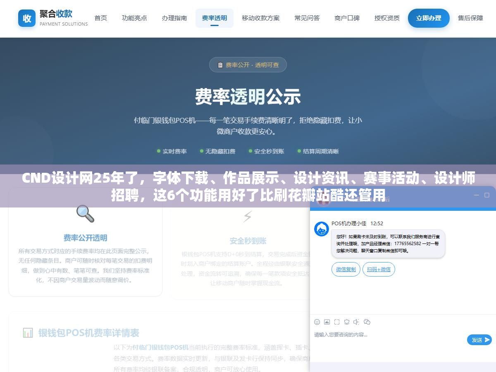The image size is (496, 372).
Task: Click the 费率透明公示 heading
Action: click(248, 97)
